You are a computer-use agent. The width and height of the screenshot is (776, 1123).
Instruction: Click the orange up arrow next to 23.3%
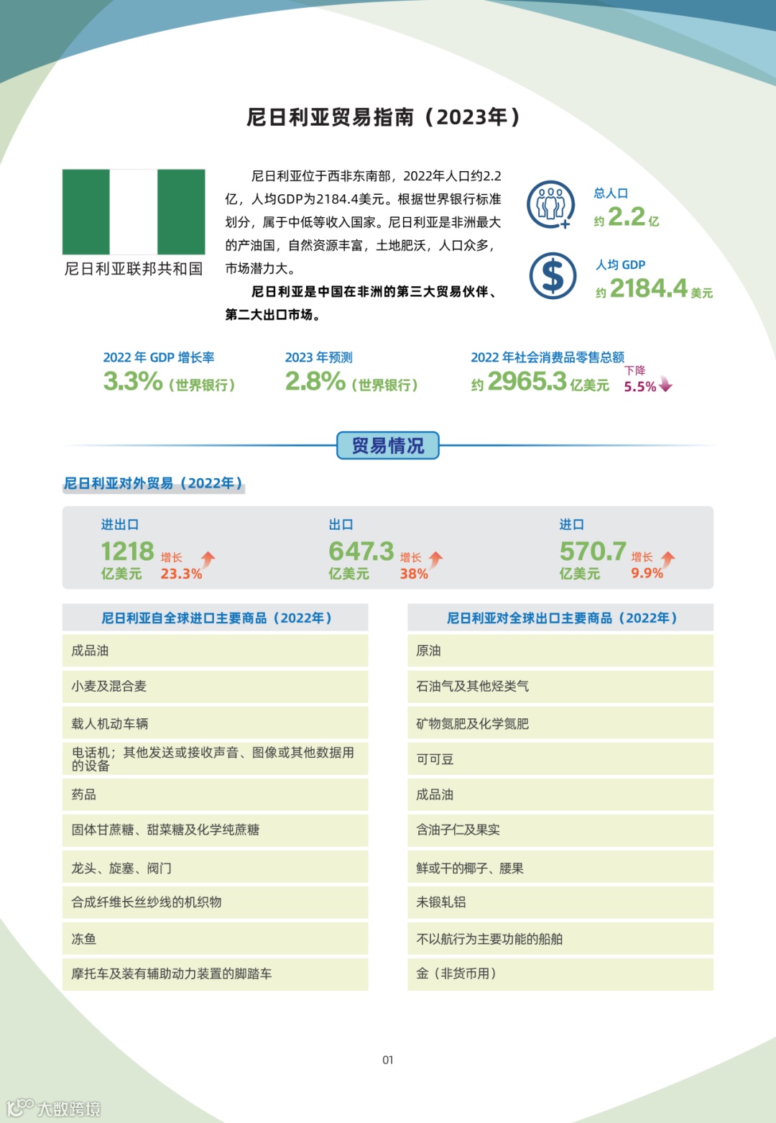coord(208,560)
